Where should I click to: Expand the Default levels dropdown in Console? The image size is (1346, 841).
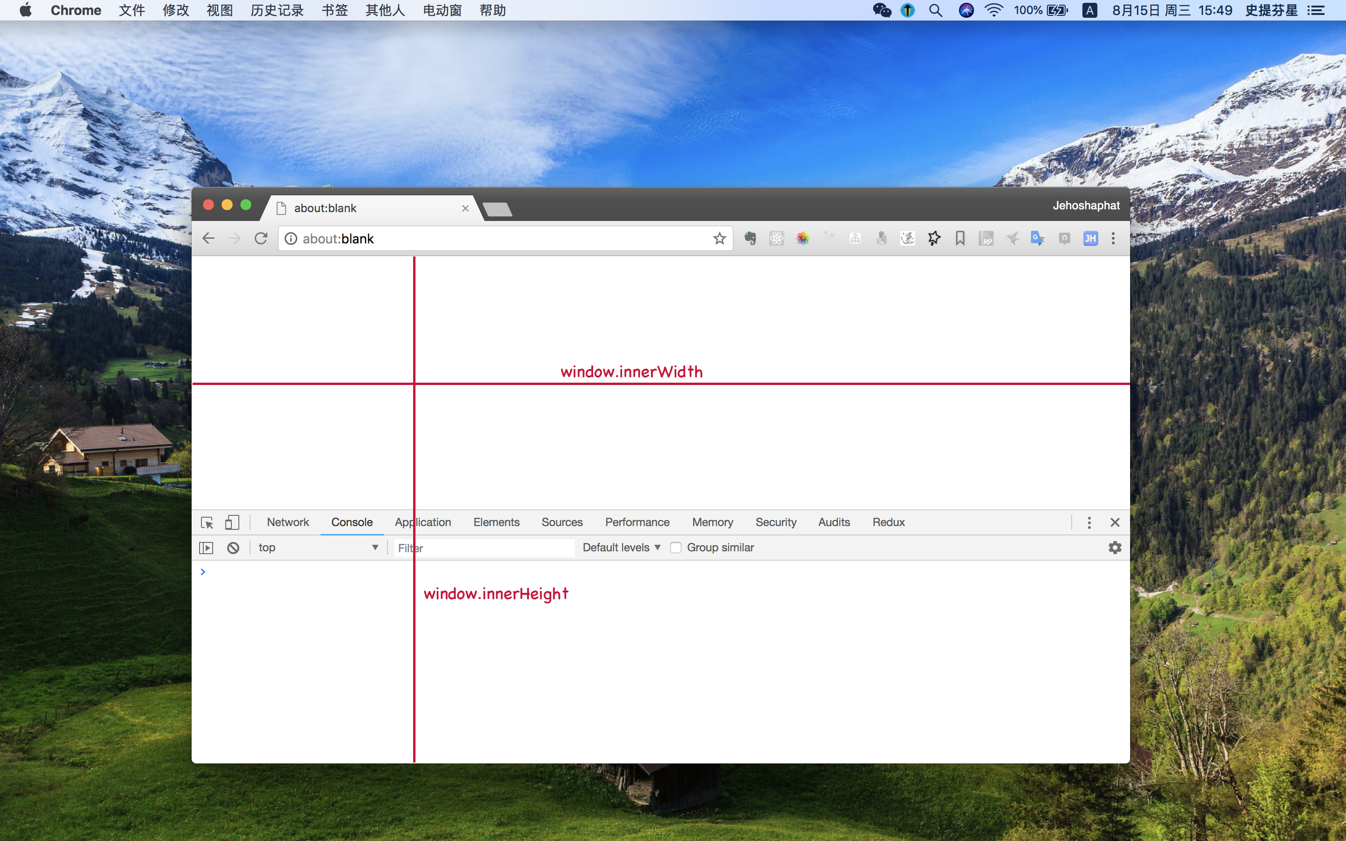pos(620,548)
